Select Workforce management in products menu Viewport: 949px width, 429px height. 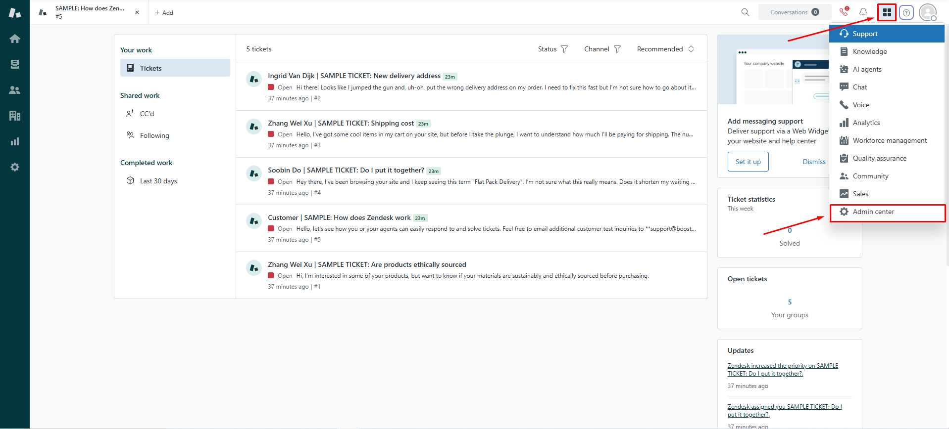[x=887, y=140]
